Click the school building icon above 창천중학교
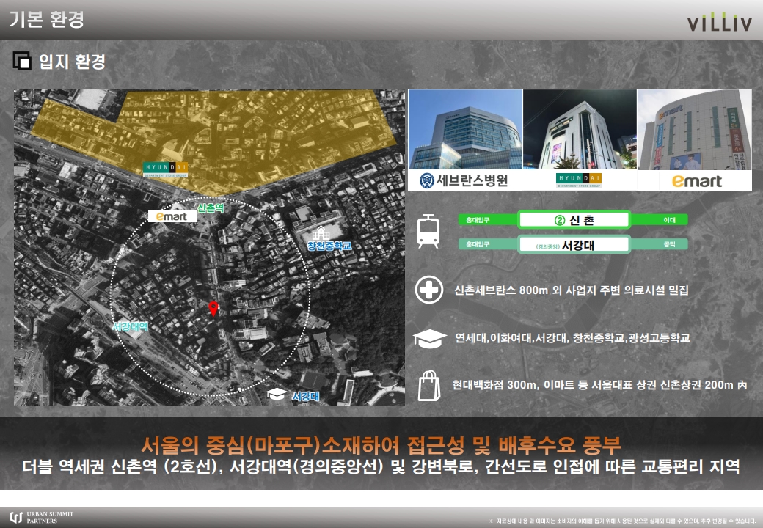This screenshot has width=763, height=528. [321, 233]
